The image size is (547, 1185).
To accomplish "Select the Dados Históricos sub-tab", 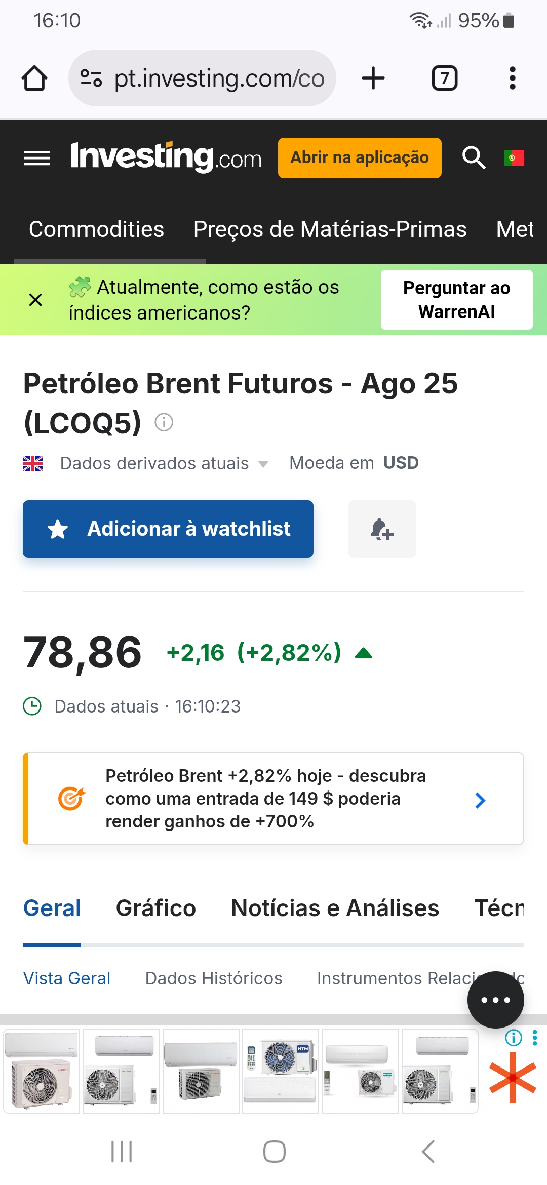I will [213, 978].
